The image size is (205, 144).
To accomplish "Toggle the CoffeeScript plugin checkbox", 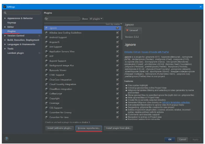I will tap(118, 94).
